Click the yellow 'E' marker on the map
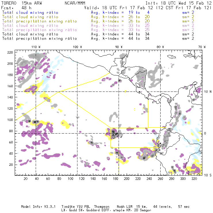This screenshot has width=213, height=213. (126, 92)
